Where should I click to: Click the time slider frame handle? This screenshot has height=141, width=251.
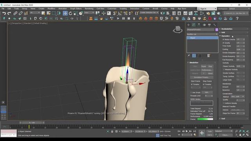tap(32, 123)
